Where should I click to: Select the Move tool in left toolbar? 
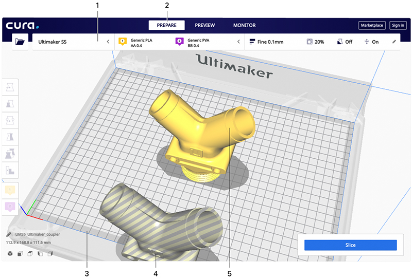coord(10,87)
